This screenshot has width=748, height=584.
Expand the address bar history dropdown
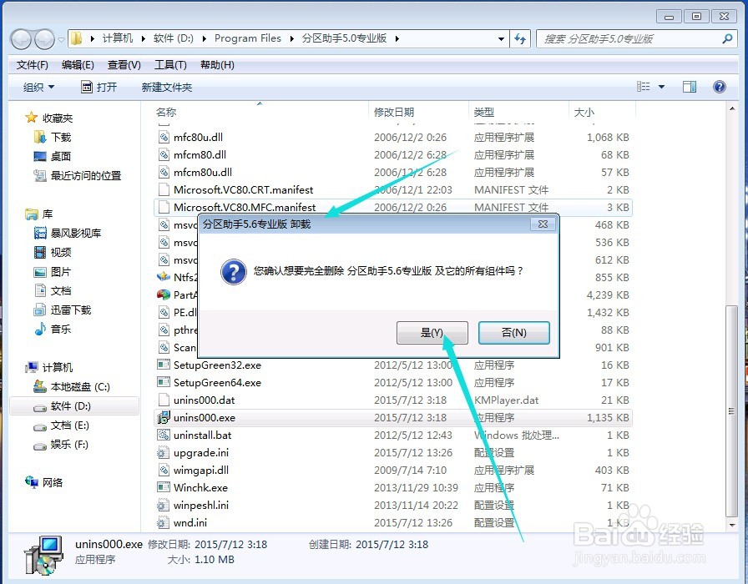(x=501, y=38)
